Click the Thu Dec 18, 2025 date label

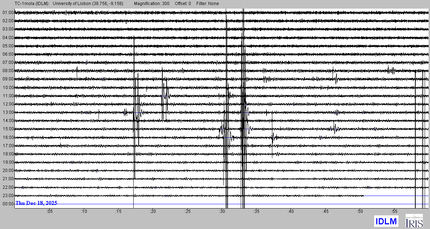[36, 203]
